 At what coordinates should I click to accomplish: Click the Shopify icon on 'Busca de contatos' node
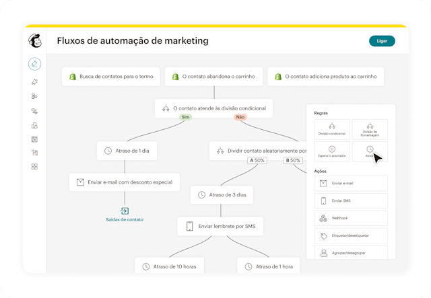(71, 77)
